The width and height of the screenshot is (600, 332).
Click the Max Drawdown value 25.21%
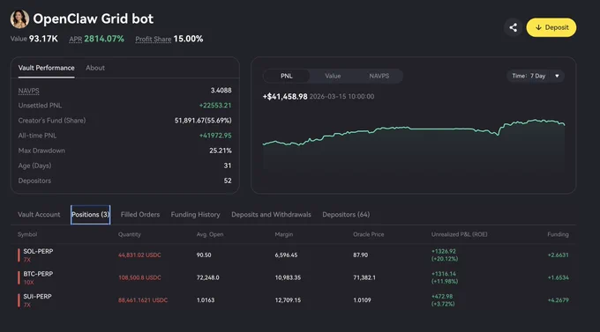(x=221, y=151)
